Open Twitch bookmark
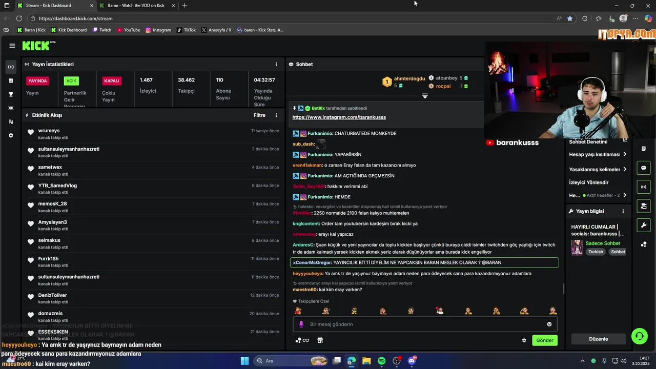The height and width of the screenshot is (369, 656). click(x=102, y=30)
